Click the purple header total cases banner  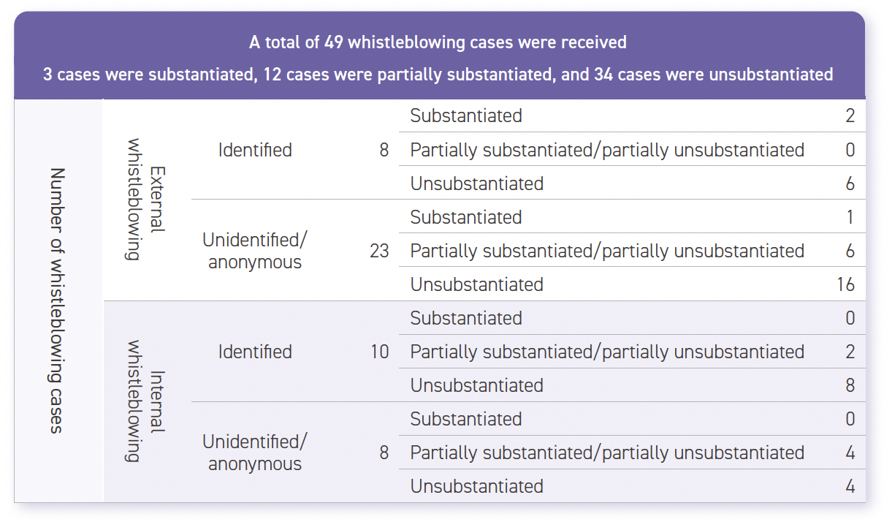439,56
